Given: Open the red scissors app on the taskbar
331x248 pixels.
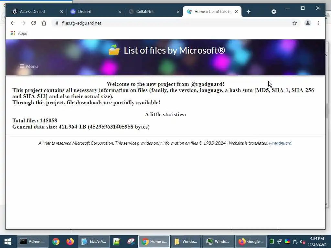Looking at the screenshot, I should 131,242.
